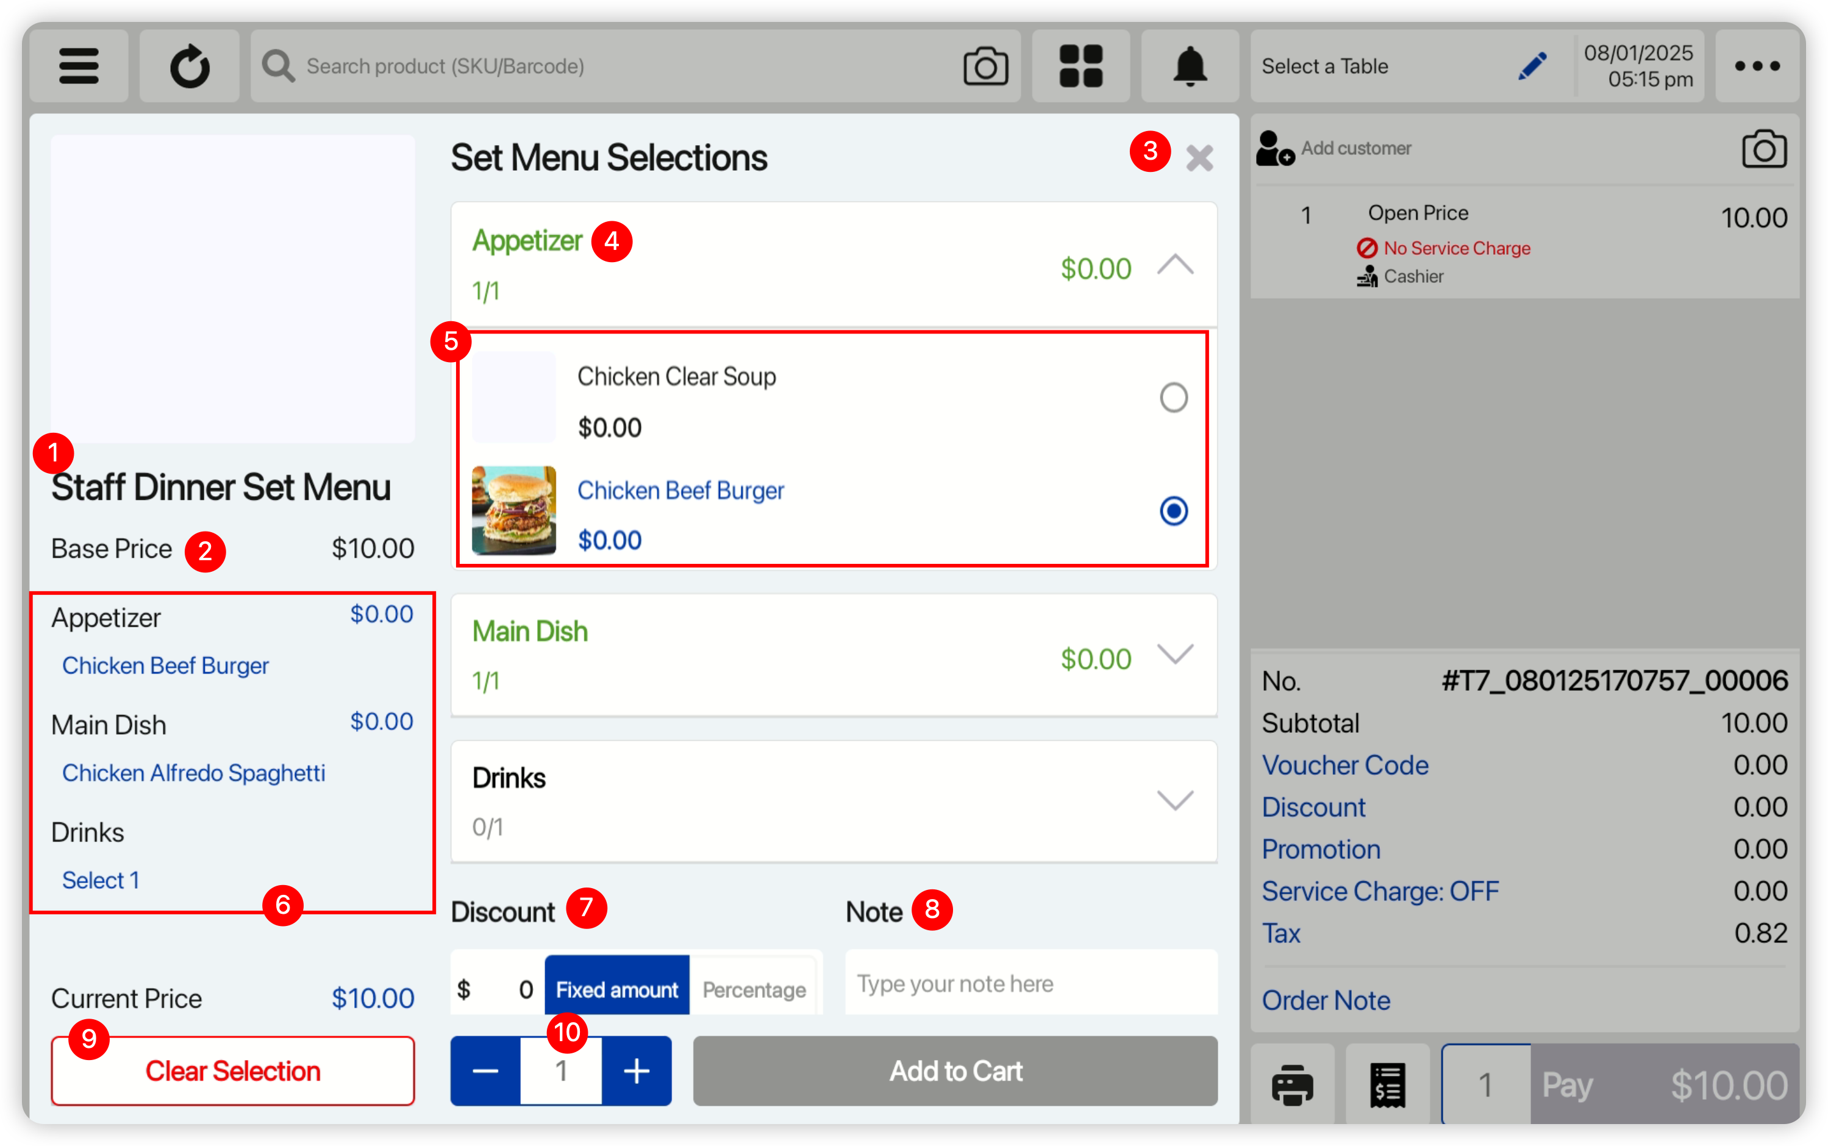Click the Pay $10.00 button
This screenshot has width=1828, height=1146.
click(x=1664, y=1084)
